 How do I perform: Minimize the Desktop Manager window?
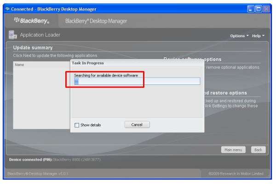[251, 9]
